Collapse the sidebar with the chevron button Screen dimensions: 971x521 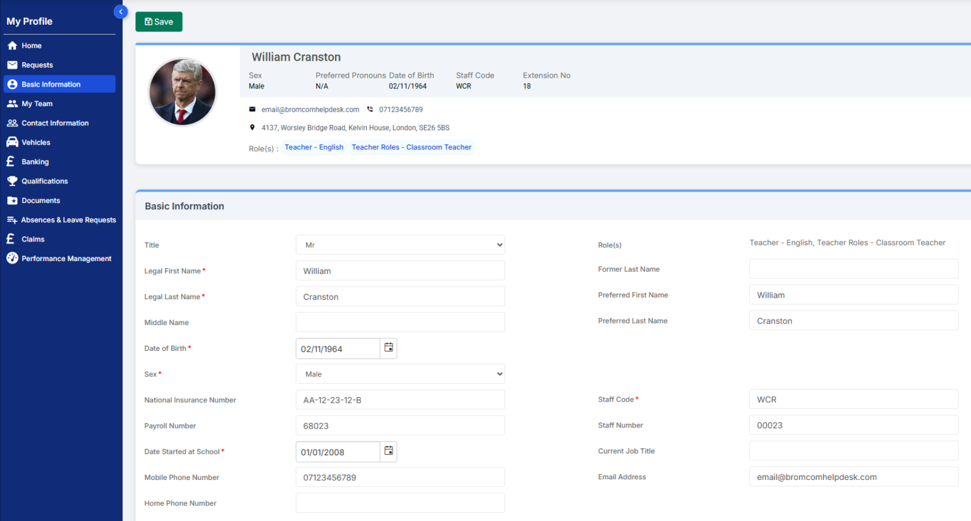pyautogui.click(x=120, y=11)
